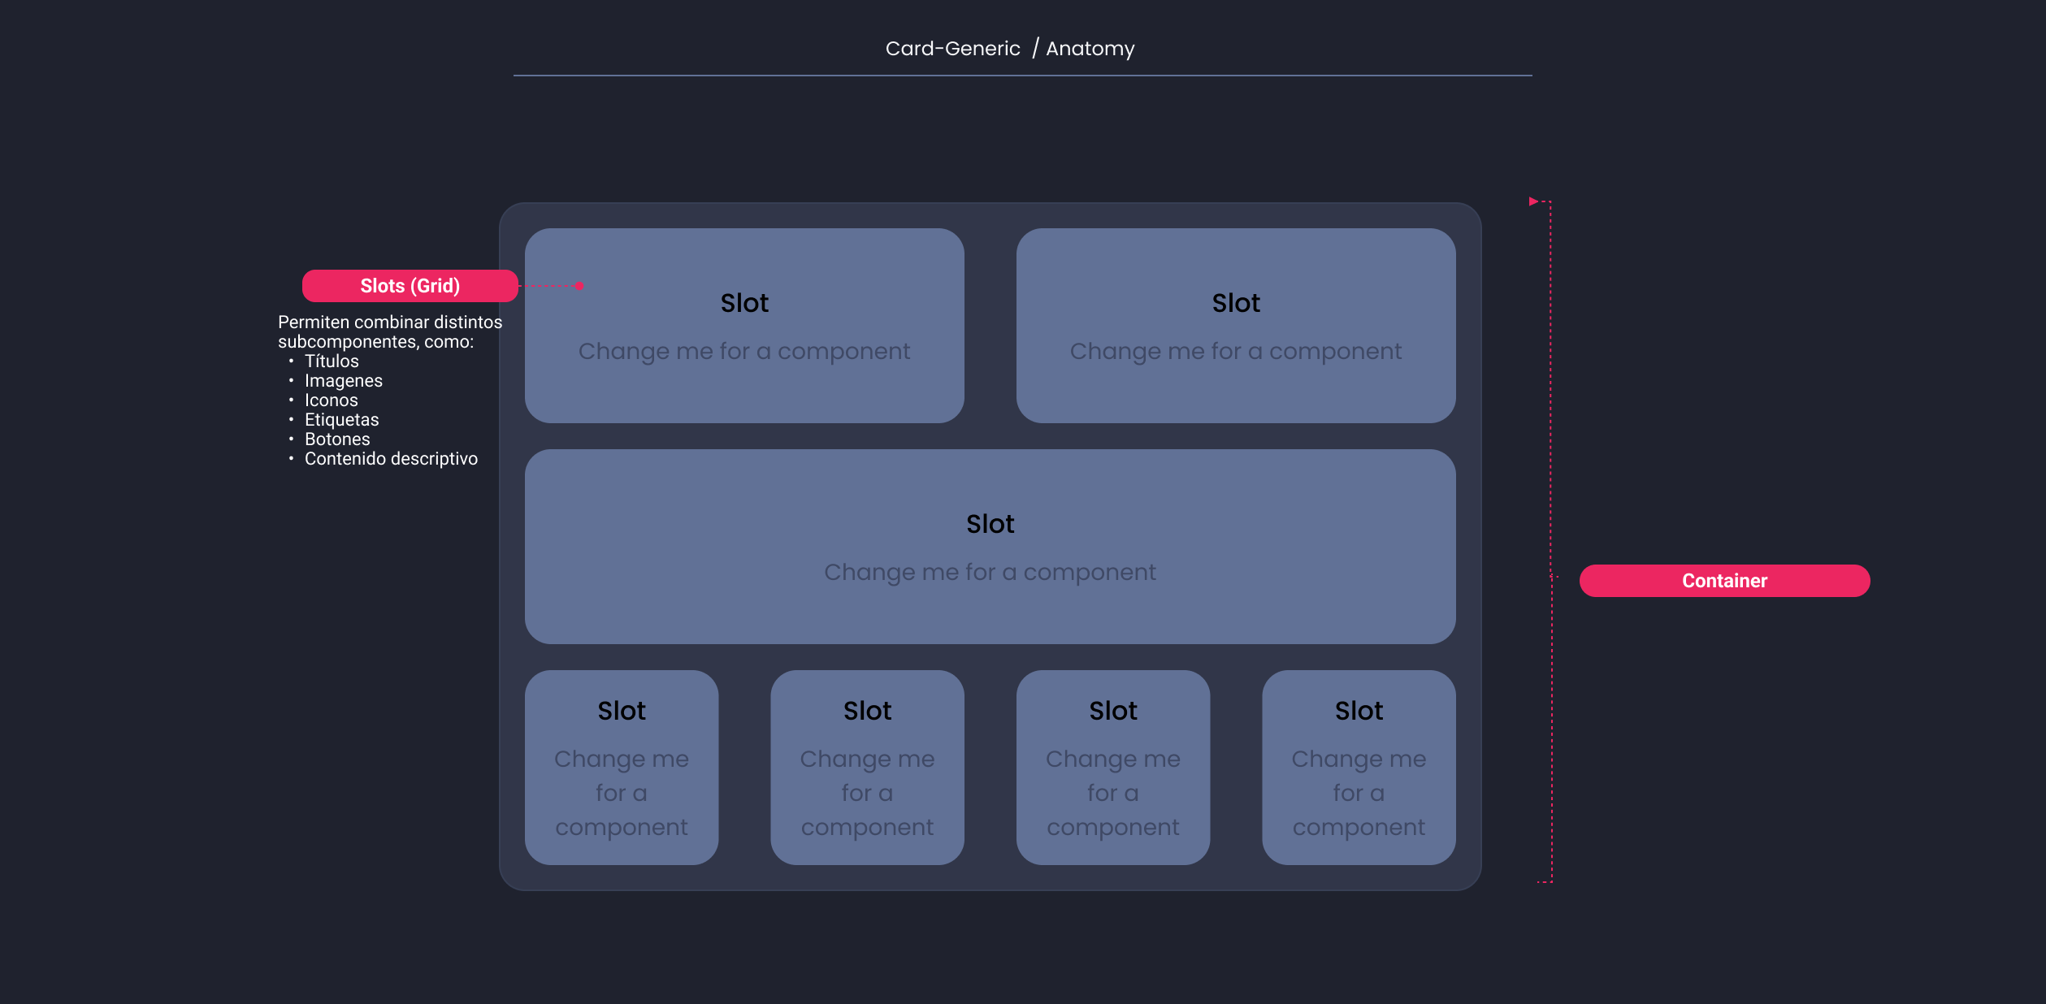Select the second bottom-row Slot card
The width and height of the screenshot is (2046, 1004).
(x=867, y=768)
